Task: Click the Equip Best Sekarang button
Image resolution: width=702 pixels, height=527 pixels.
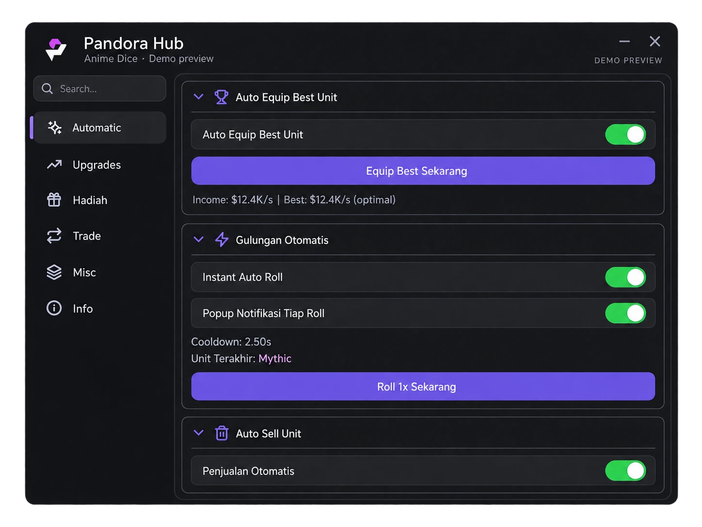Action: (x=423, y=171)
